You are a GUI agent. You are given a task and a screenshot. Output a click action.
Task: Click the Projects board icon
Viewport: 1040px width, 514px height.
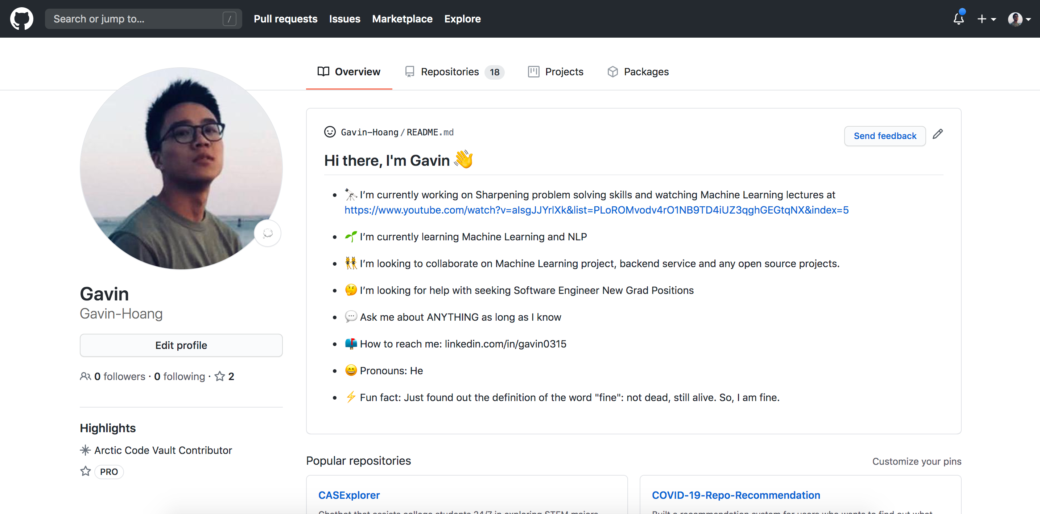point(533,72)
